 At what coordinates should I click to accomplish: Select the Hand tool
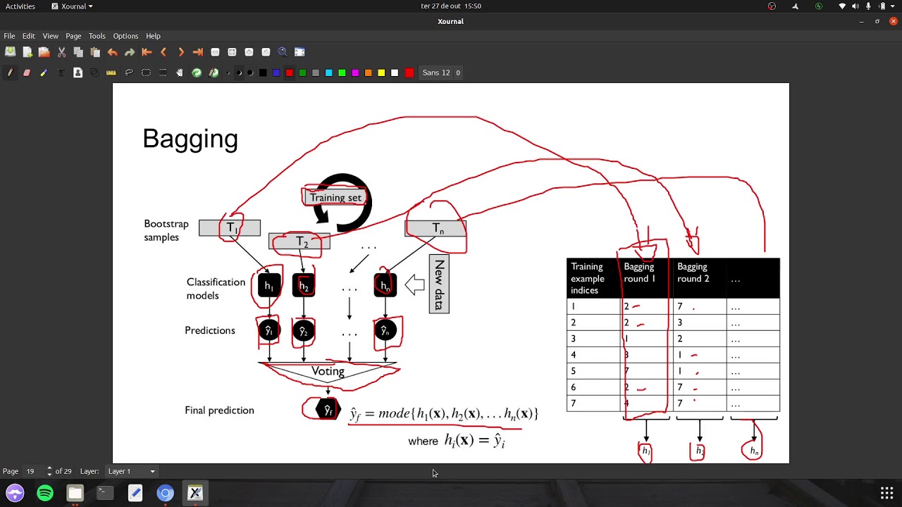[180, 73]
